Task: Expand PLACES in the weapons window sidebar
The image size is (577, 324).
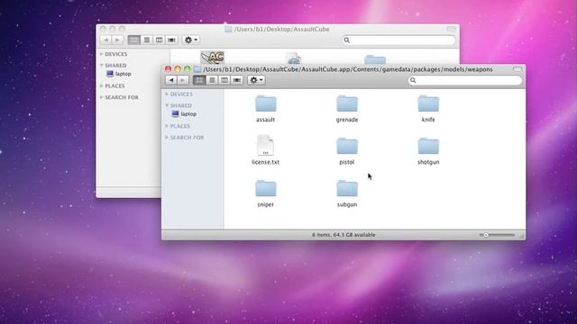Action: pyautogui.click(x=167, y=126)
